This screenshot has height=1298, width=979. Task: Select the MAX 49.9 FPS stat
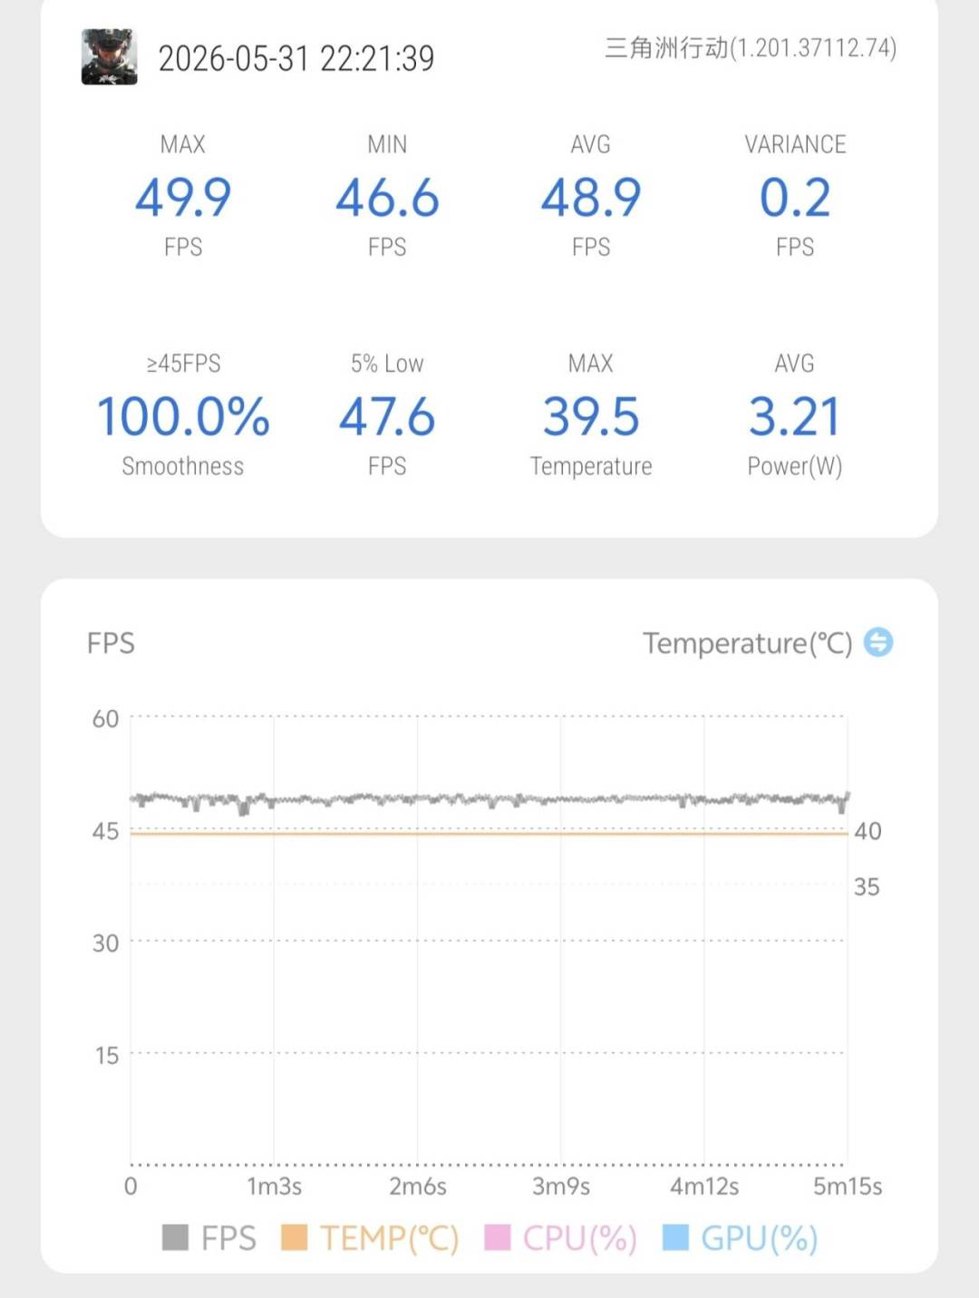coord(183,196)
